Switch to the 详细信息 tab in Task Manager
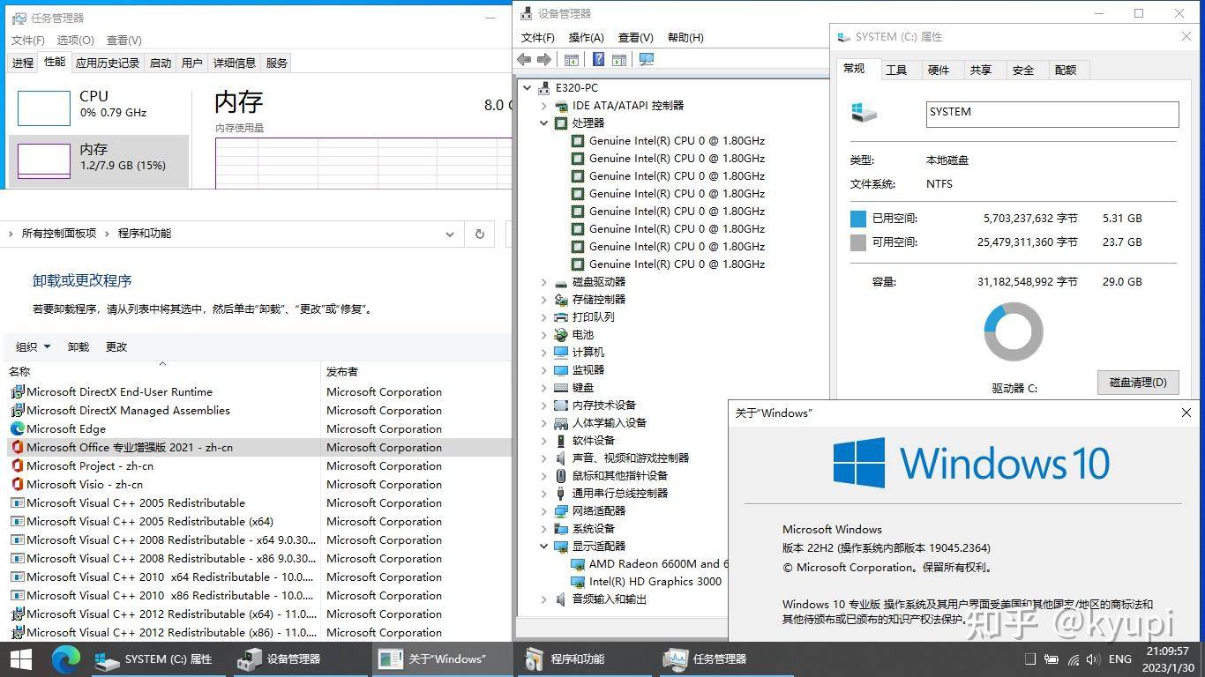This screenshot has height=677, width=1205. [x=235, y=63]
